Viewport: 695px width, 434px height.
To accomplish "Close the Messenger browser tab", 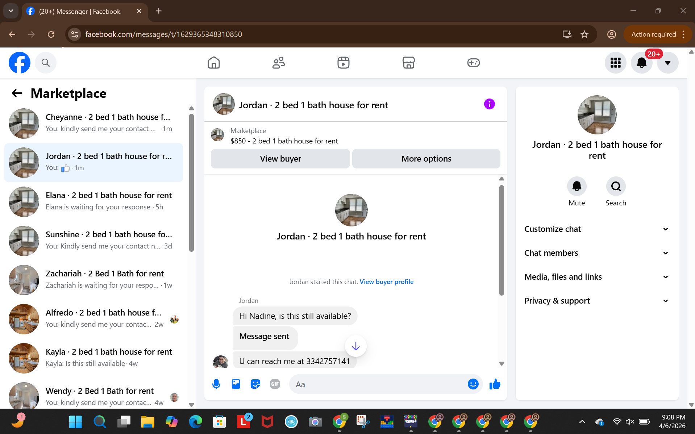I will [x=139, y=11].
